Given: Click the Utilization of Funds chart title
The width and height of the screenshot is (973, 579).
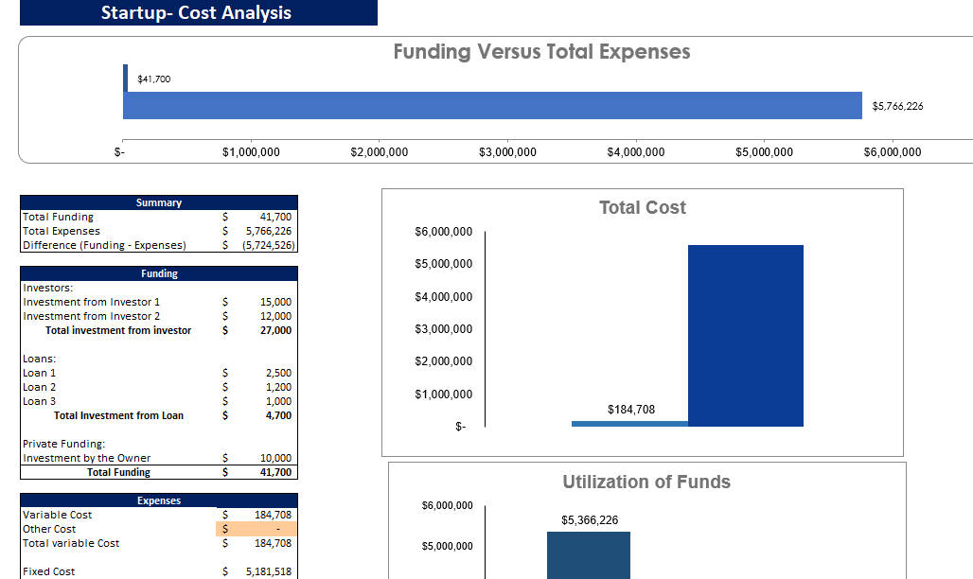Looking at the screenshot, I should click(645, 482).
